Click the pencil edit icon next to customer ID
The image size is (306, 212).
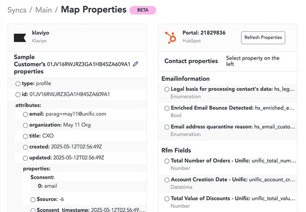(x=136, y=64)
